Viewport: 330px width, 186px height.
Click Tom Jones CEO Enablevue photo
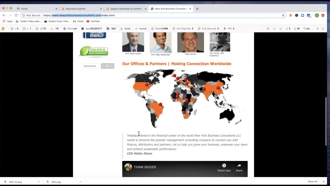point(220,42)
